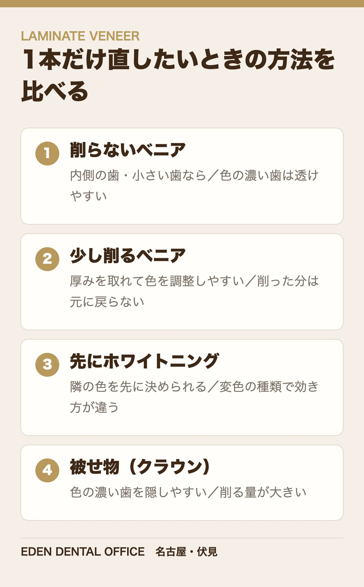Select the 被せ物(クラウン) heading

pos(140,467)
